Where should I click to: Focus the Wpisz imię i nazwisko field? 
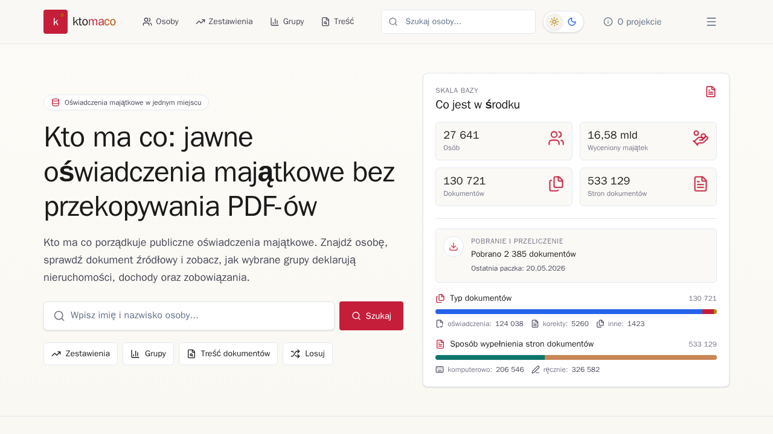point(189,316)
